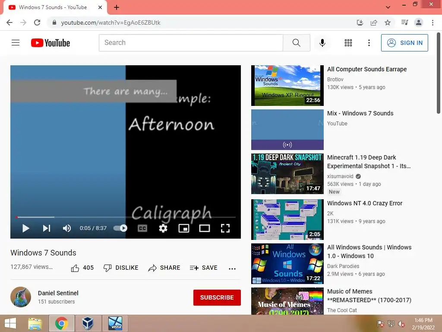Open the Daniel Sentinel channel avatar
Screen dimensions: 442x332
(x=21, y=297)
